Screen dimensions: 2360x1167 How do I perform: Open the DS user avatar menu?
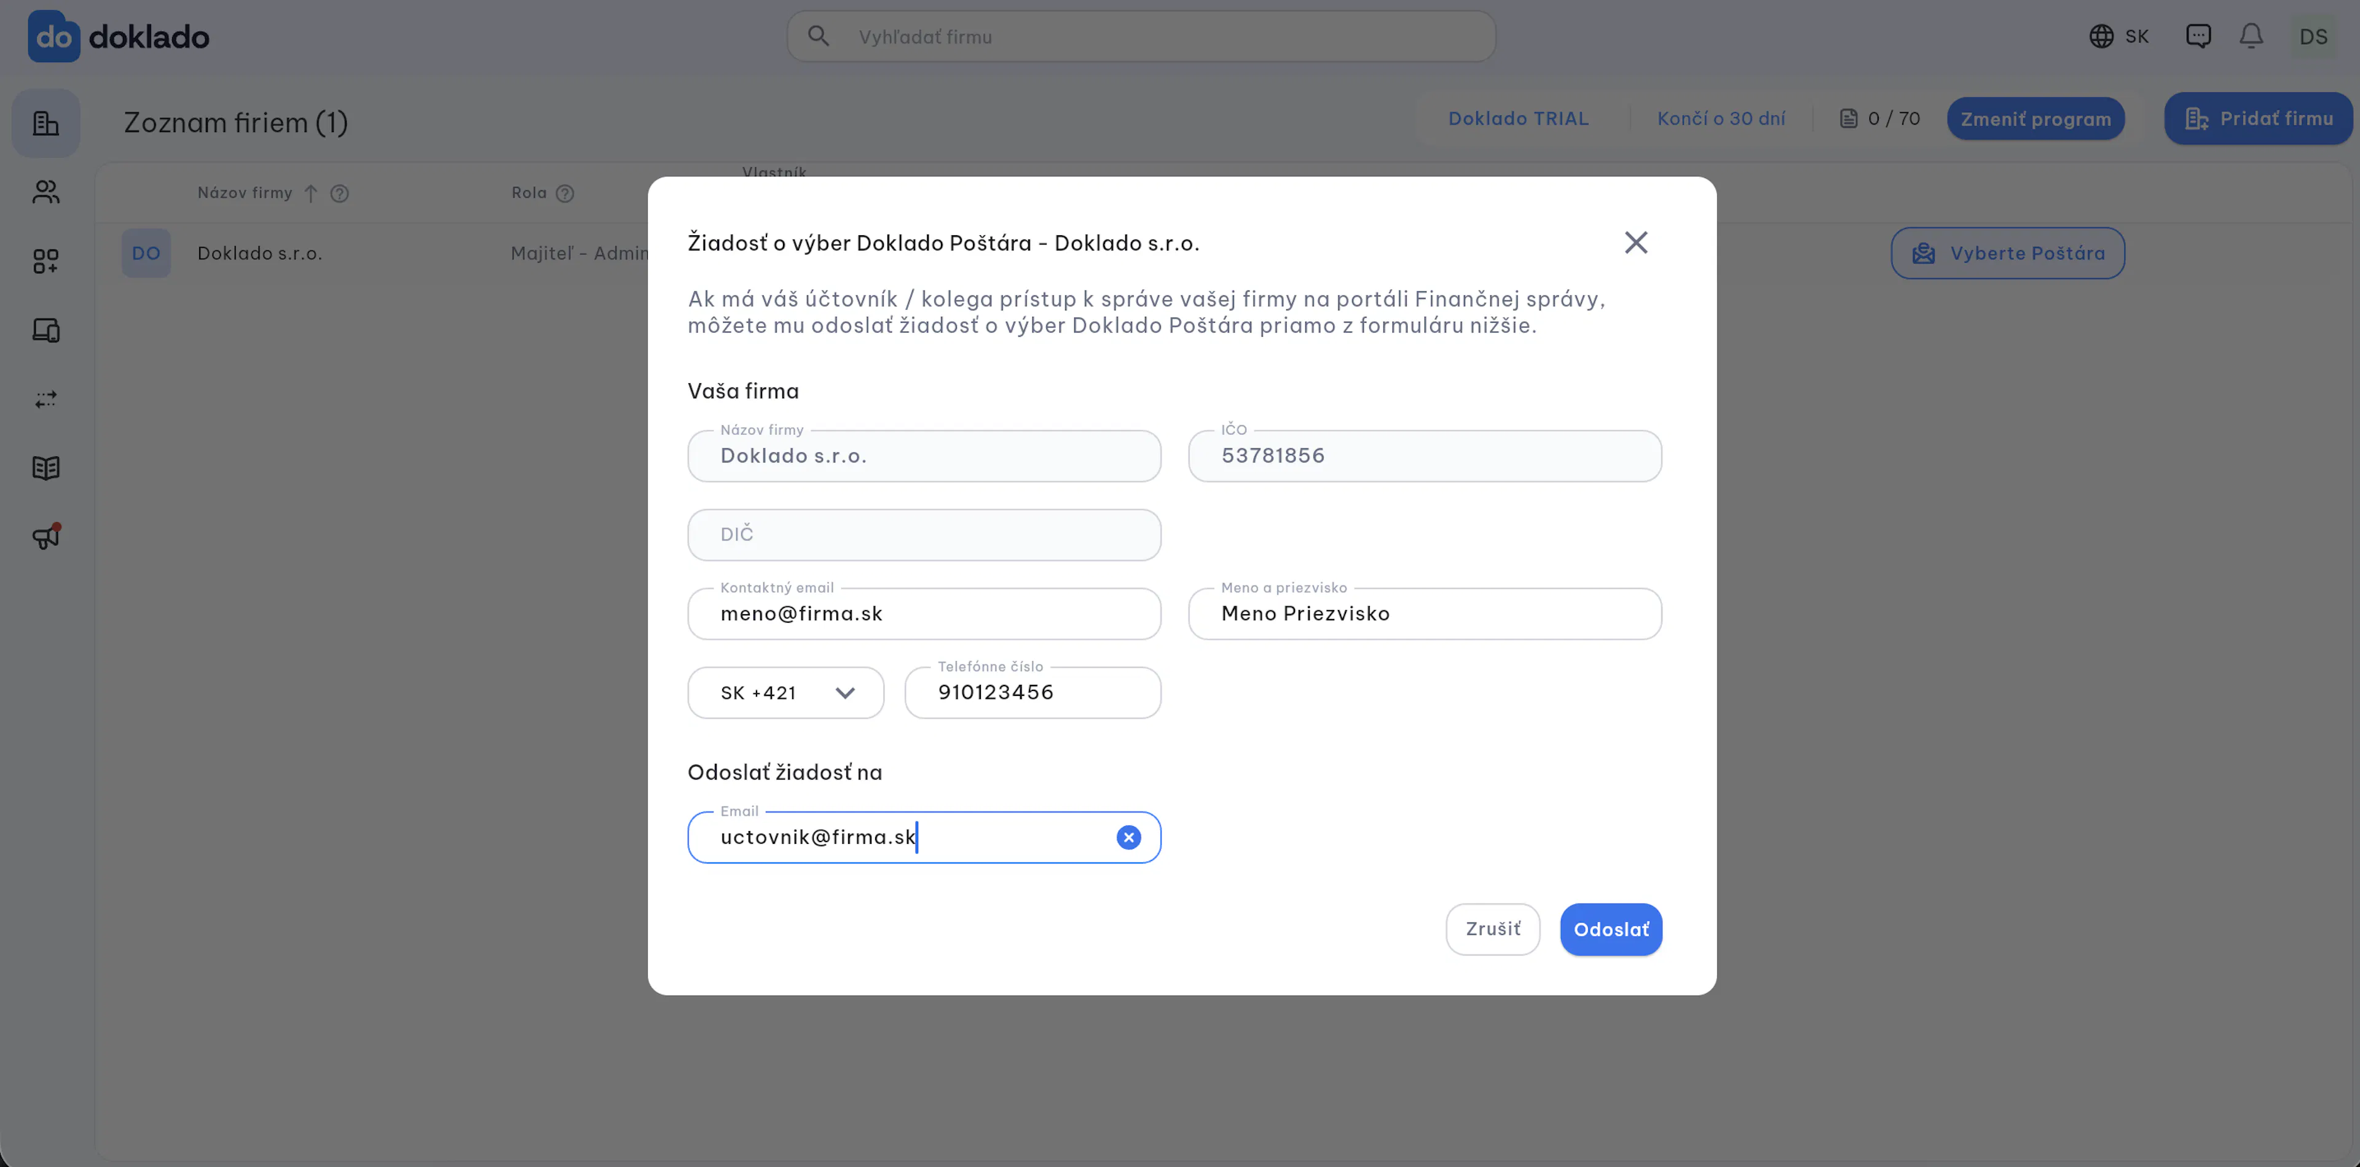[x=2313, y=37]
